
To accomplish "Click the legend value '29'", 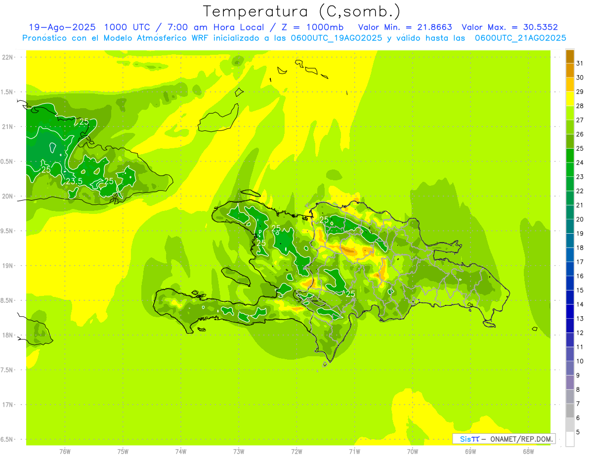I will [x=580, y=91].
